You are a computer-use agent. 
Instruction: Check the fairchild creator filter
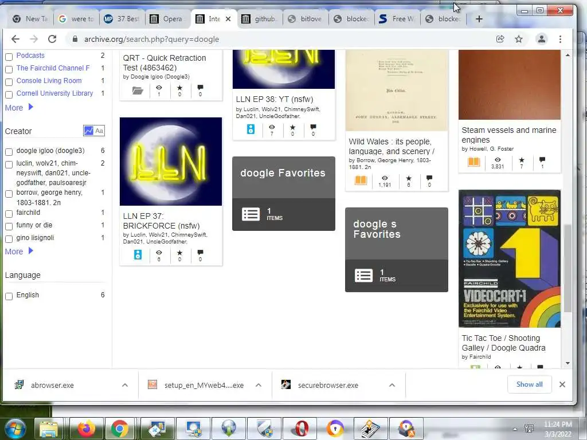[9, 214]
